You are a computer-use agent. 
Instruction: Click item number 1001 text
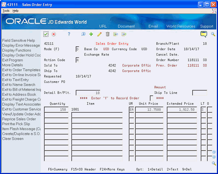[x=75, y=109]
